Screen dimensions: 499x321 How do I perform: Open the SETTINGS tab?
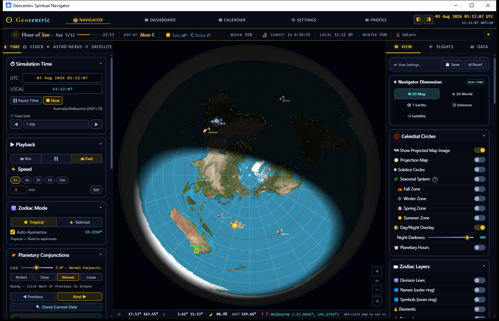pyautogui.click(x=304, y=20)
